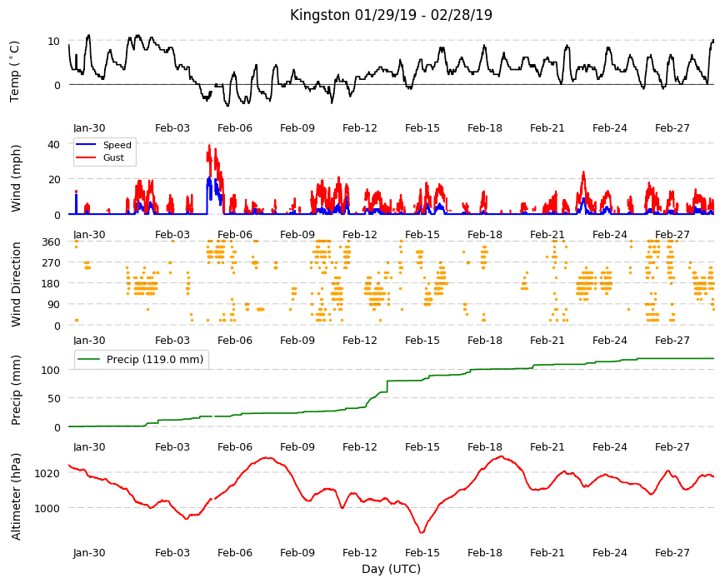
Task: Click the Feb-21 tick under wind direction chart
Action: pos(547,340)
